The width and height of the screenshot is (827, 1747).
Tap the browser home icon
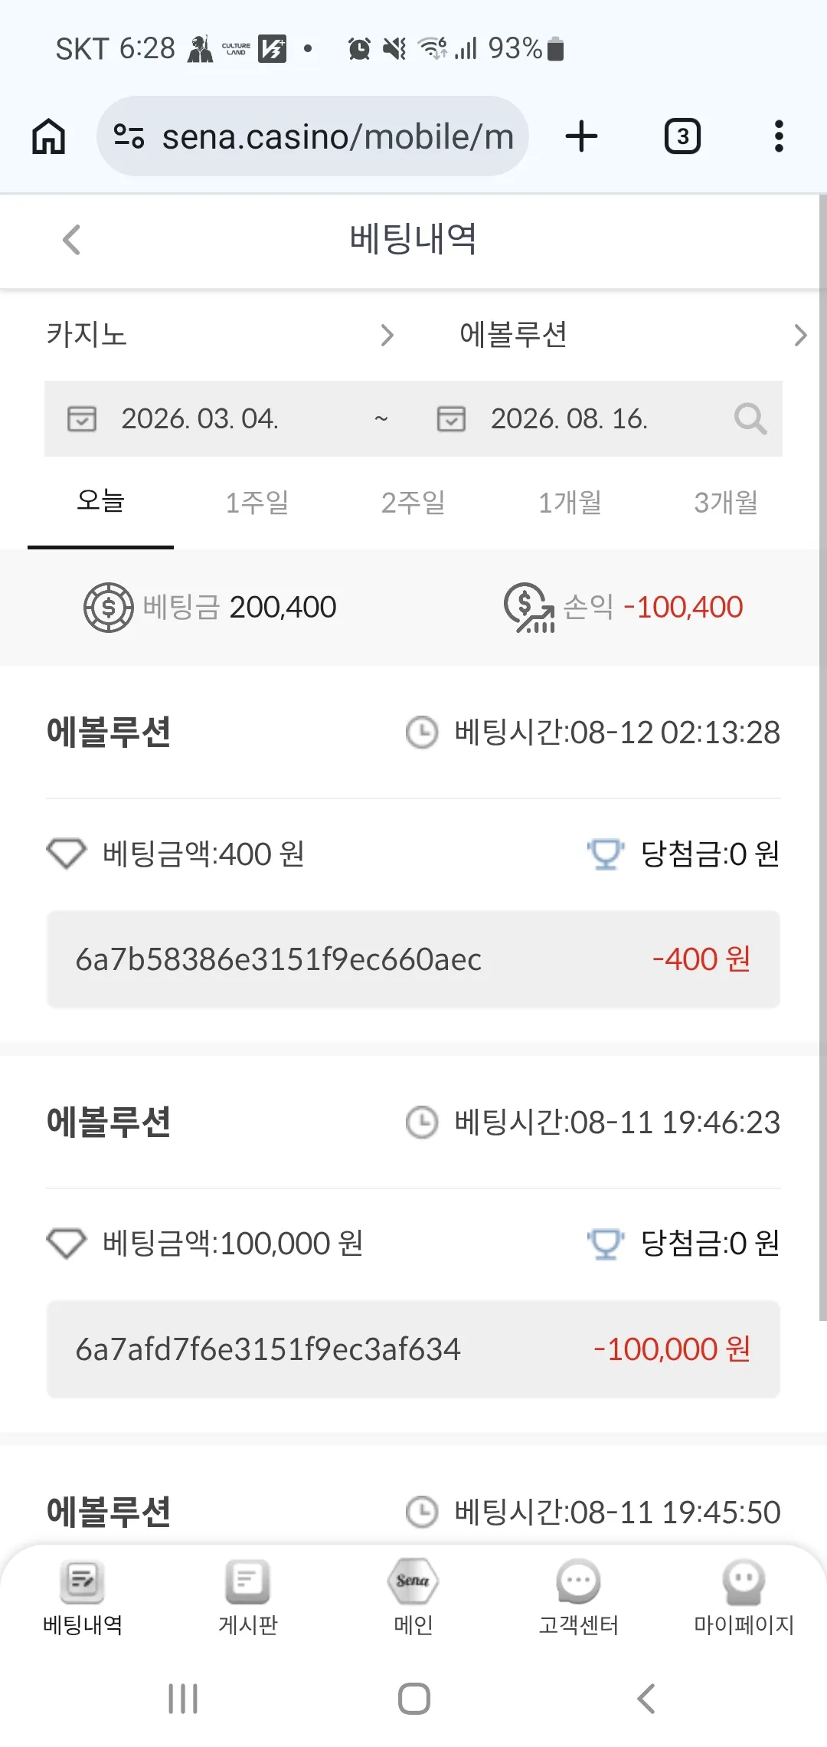48,136
